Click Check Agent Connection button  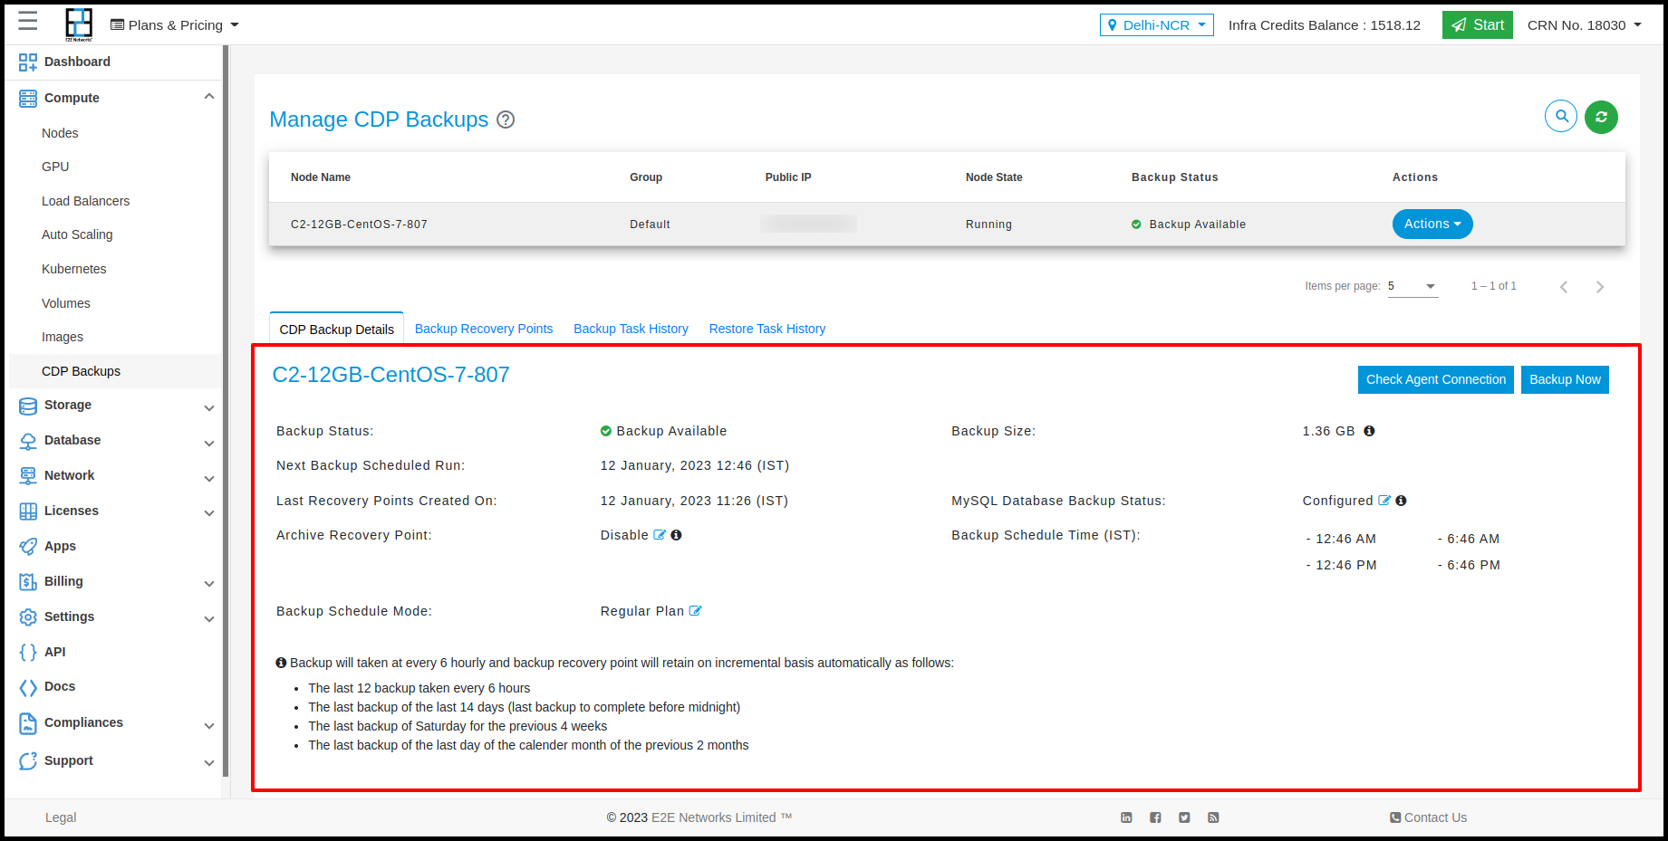[x=1436, y=379]
